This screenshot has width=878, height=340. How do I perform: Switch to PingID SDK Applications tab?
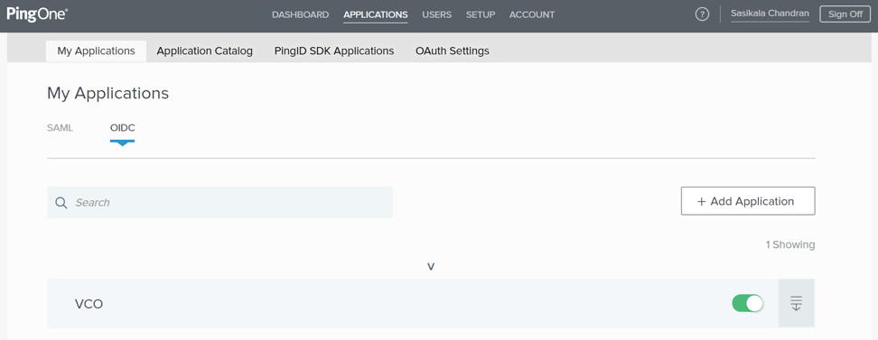(334, 51)
